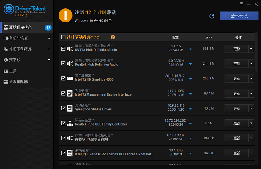Click device icon for Synaptics SMBus Driver

tap(70, 108)
